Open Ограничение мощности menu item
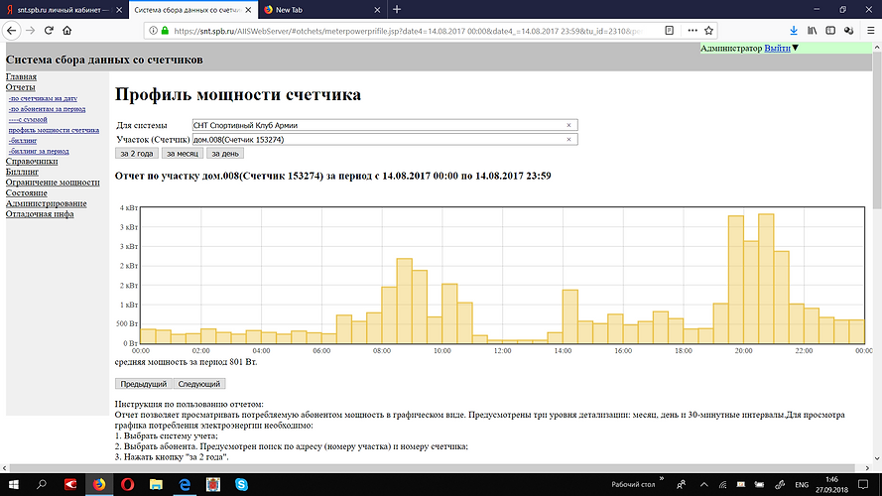882x496 pixels. [x=53, y=183]
